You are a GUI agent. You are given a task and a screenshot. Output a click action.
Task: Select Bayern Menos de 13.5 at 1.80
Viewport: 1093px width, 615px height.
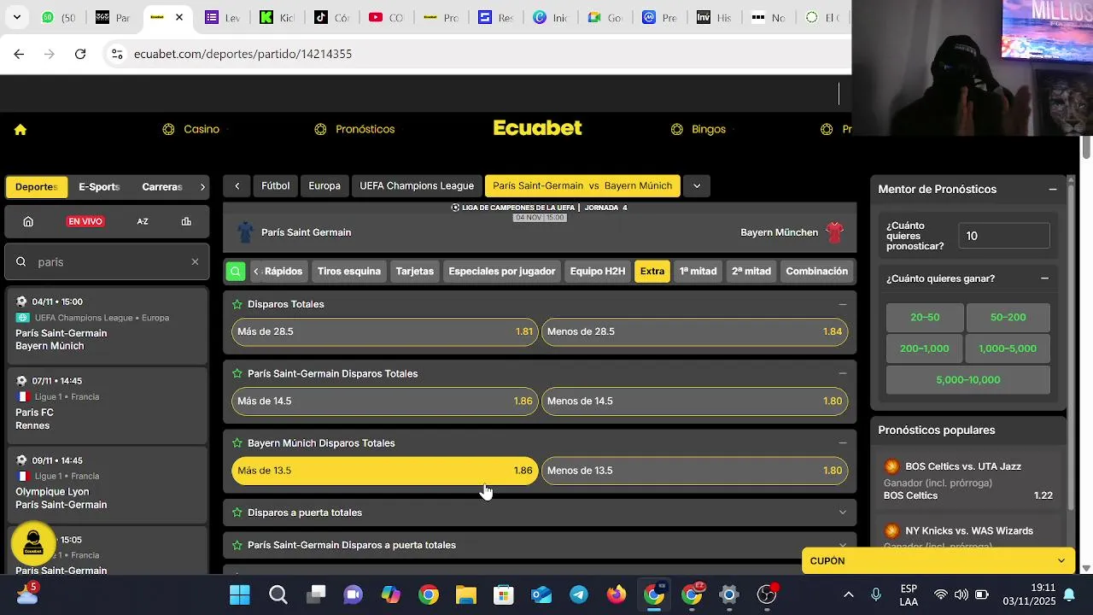coord(694,471)
